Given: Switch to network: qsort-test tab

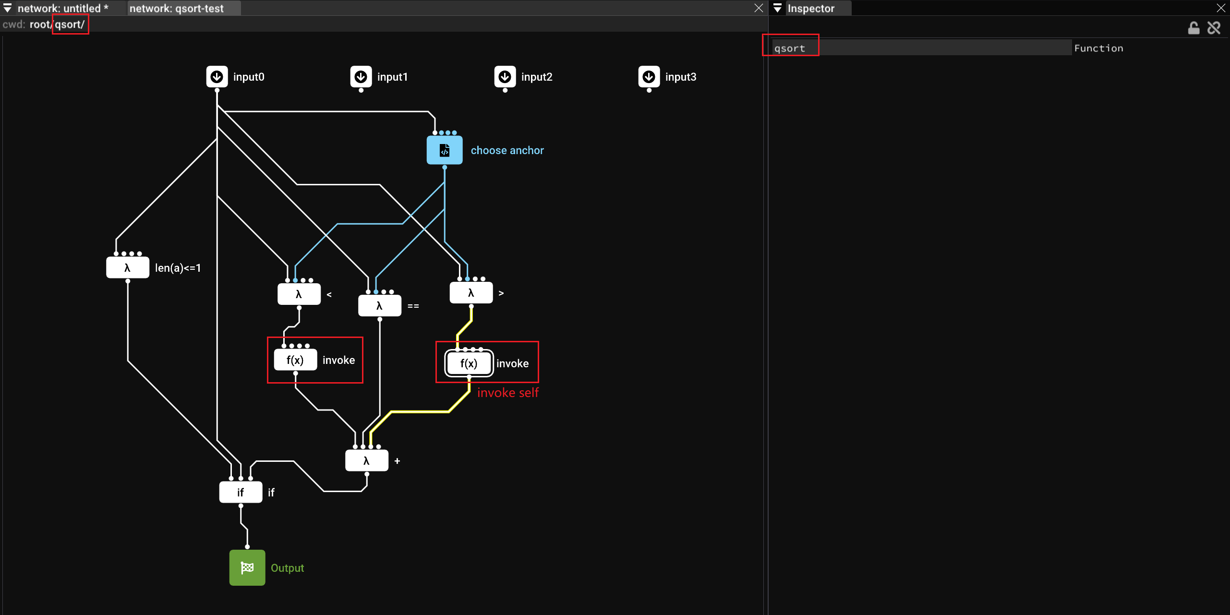Looking at the screenshot, I should coord(177,8).
